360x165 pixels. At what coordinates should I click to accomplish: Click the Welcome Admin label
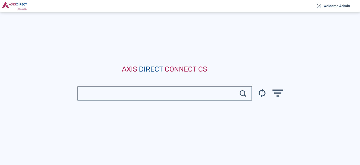coord(337,6)
